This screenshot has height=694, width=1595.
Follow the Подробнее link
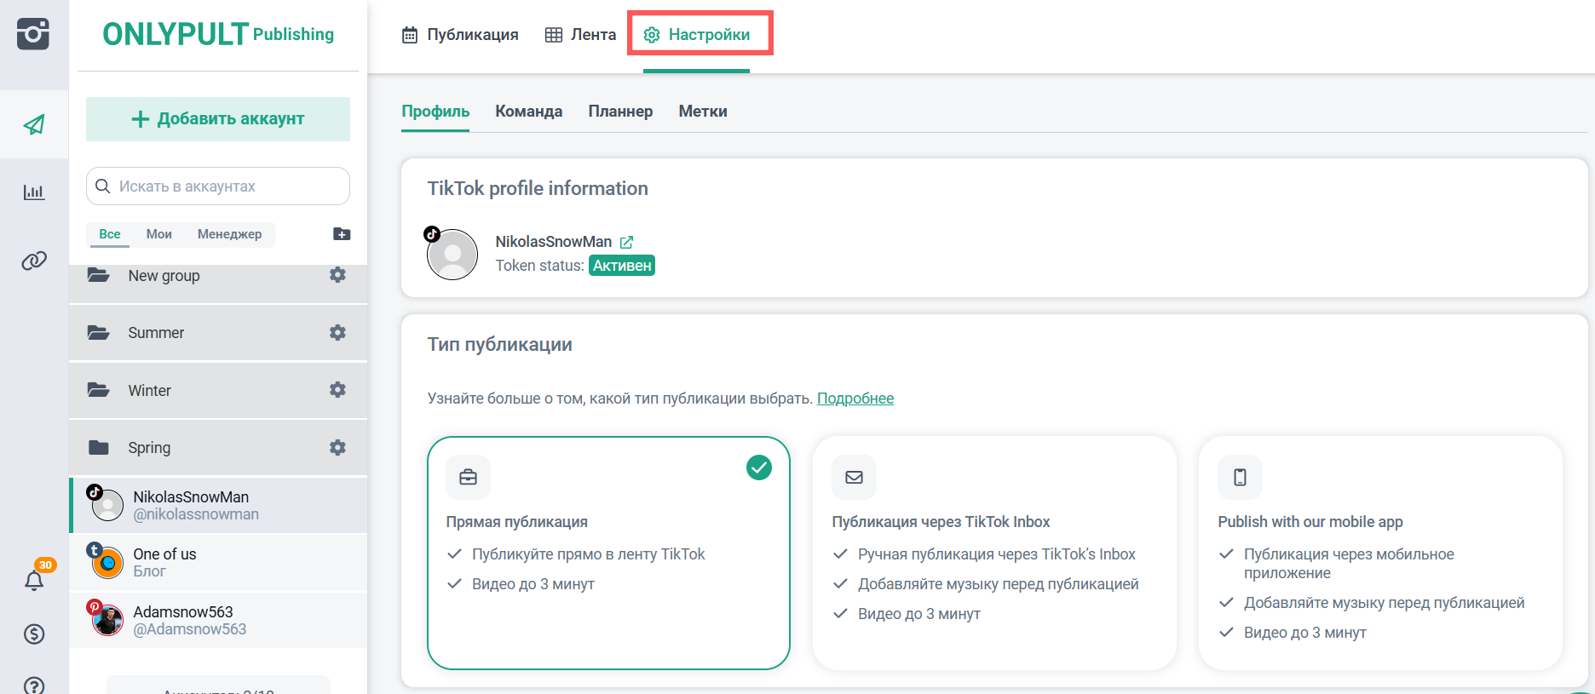coord(855,399)
